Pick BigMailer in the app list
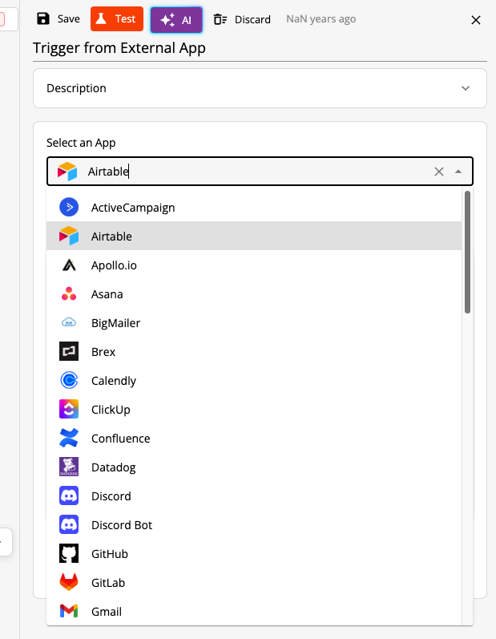This screenshot has height=639, width=496. pyautogui.click(x=254, y=323)
